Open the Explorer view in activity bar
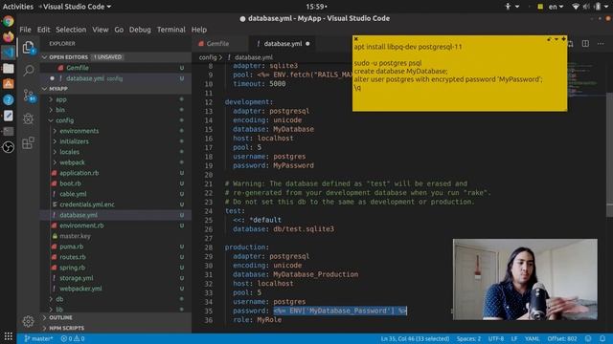 point(28,48)
